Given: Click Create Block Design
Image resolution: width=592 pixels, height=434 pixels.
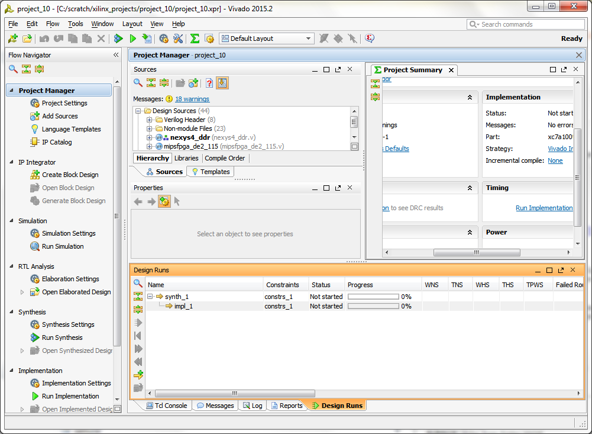Looking at the screenshot, I should pos(64,175).
